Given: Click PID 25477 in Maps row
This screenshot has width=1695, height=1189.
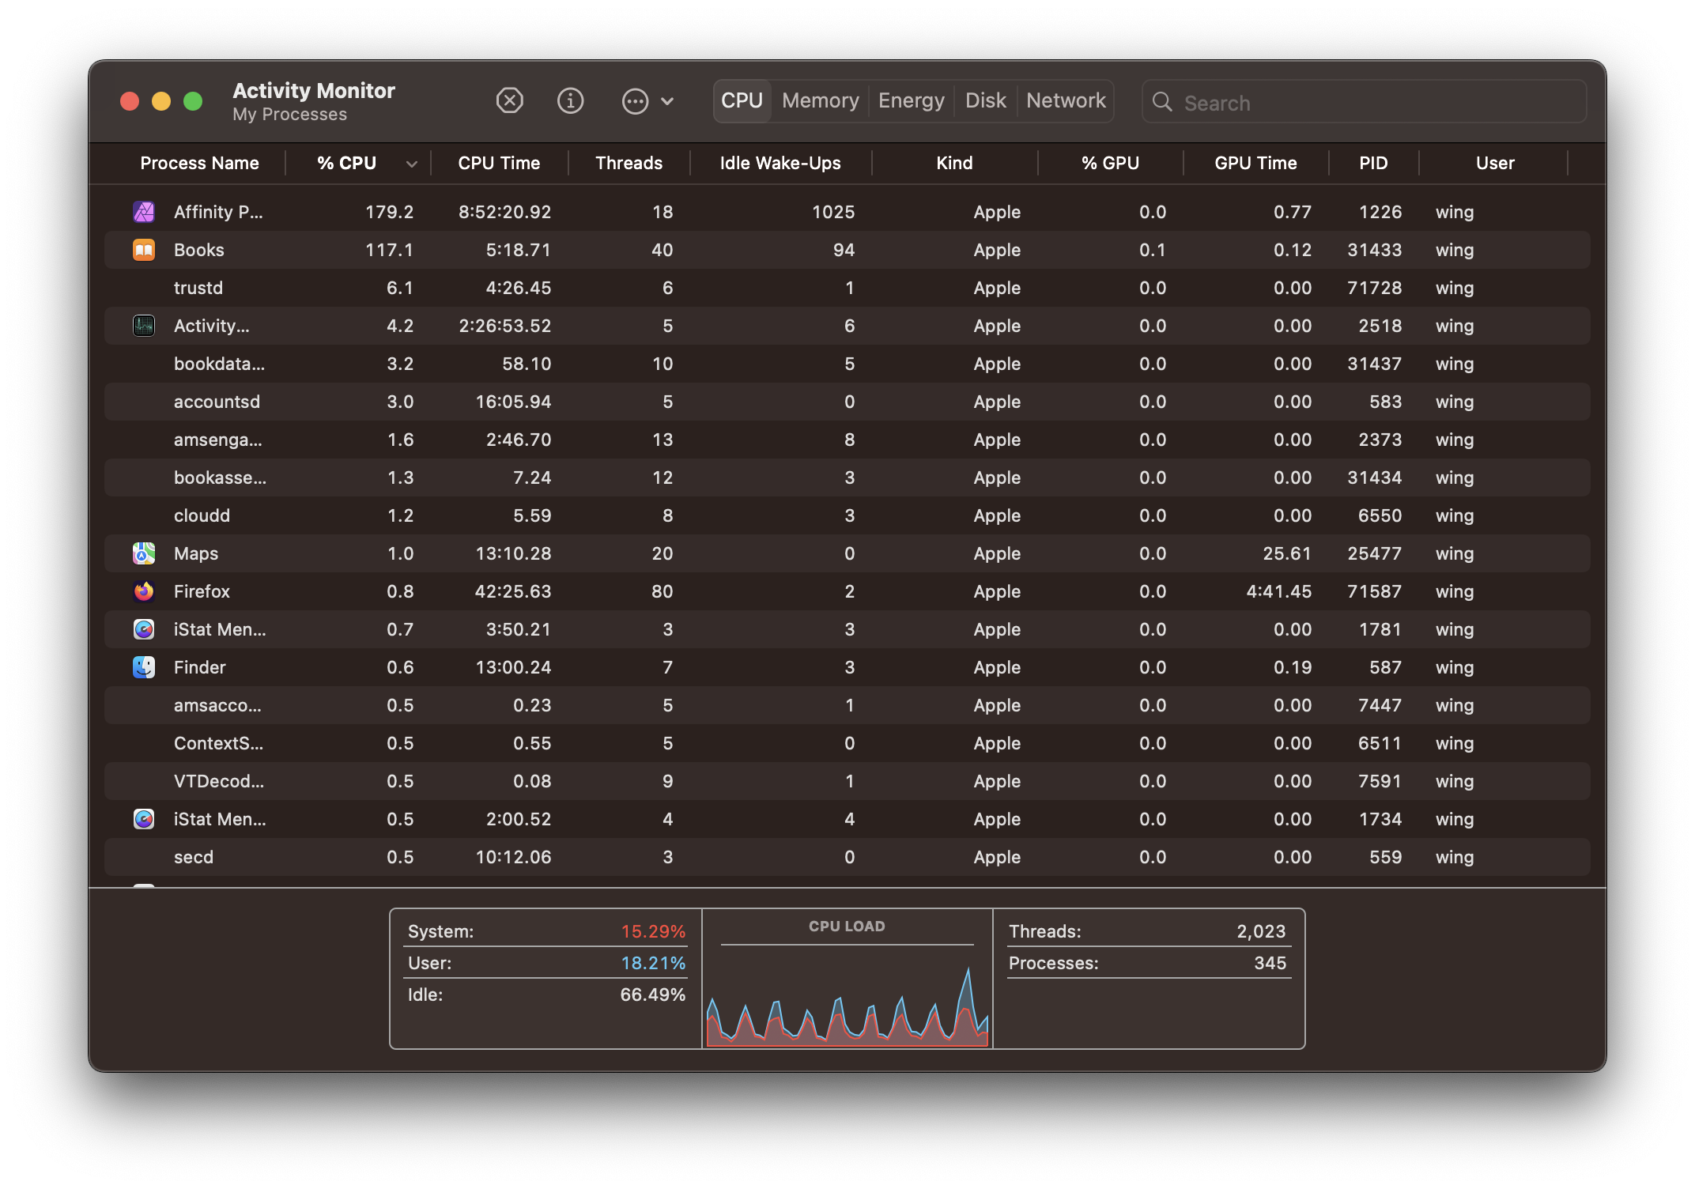Looking at the screenshot, I should tap(1374, 553).
